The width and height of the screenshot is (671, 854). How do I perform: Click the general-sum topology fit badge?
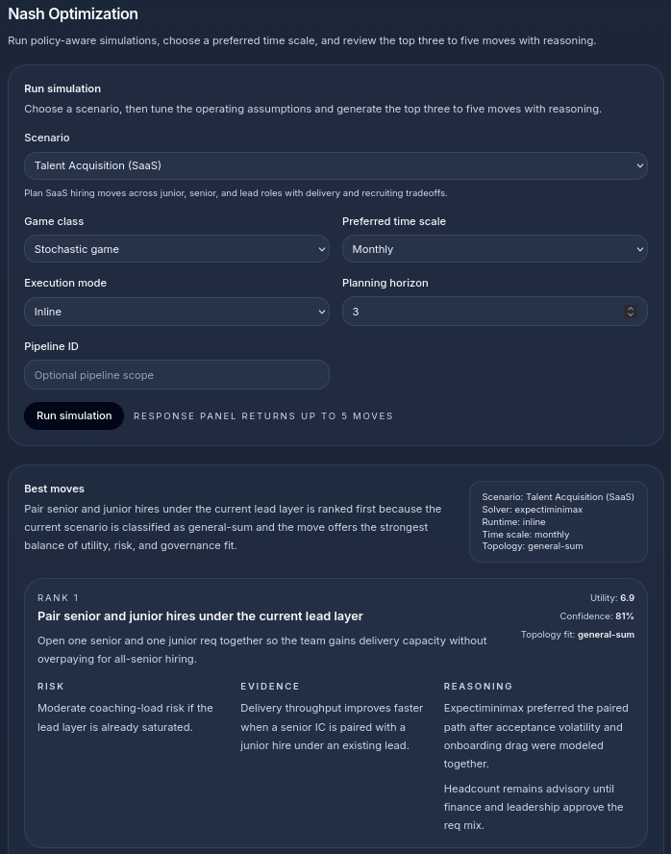tap(606, 634)
